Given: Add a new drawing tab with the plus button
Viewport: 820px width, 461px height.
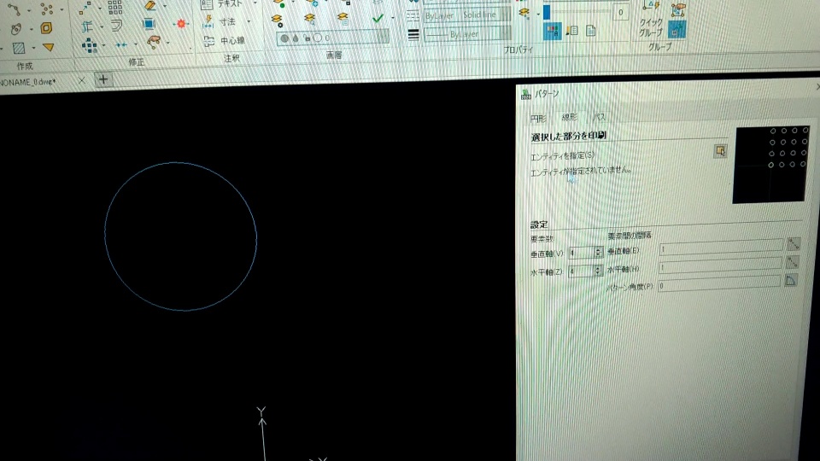Looking at the screenshot, I should click(103, 79).
